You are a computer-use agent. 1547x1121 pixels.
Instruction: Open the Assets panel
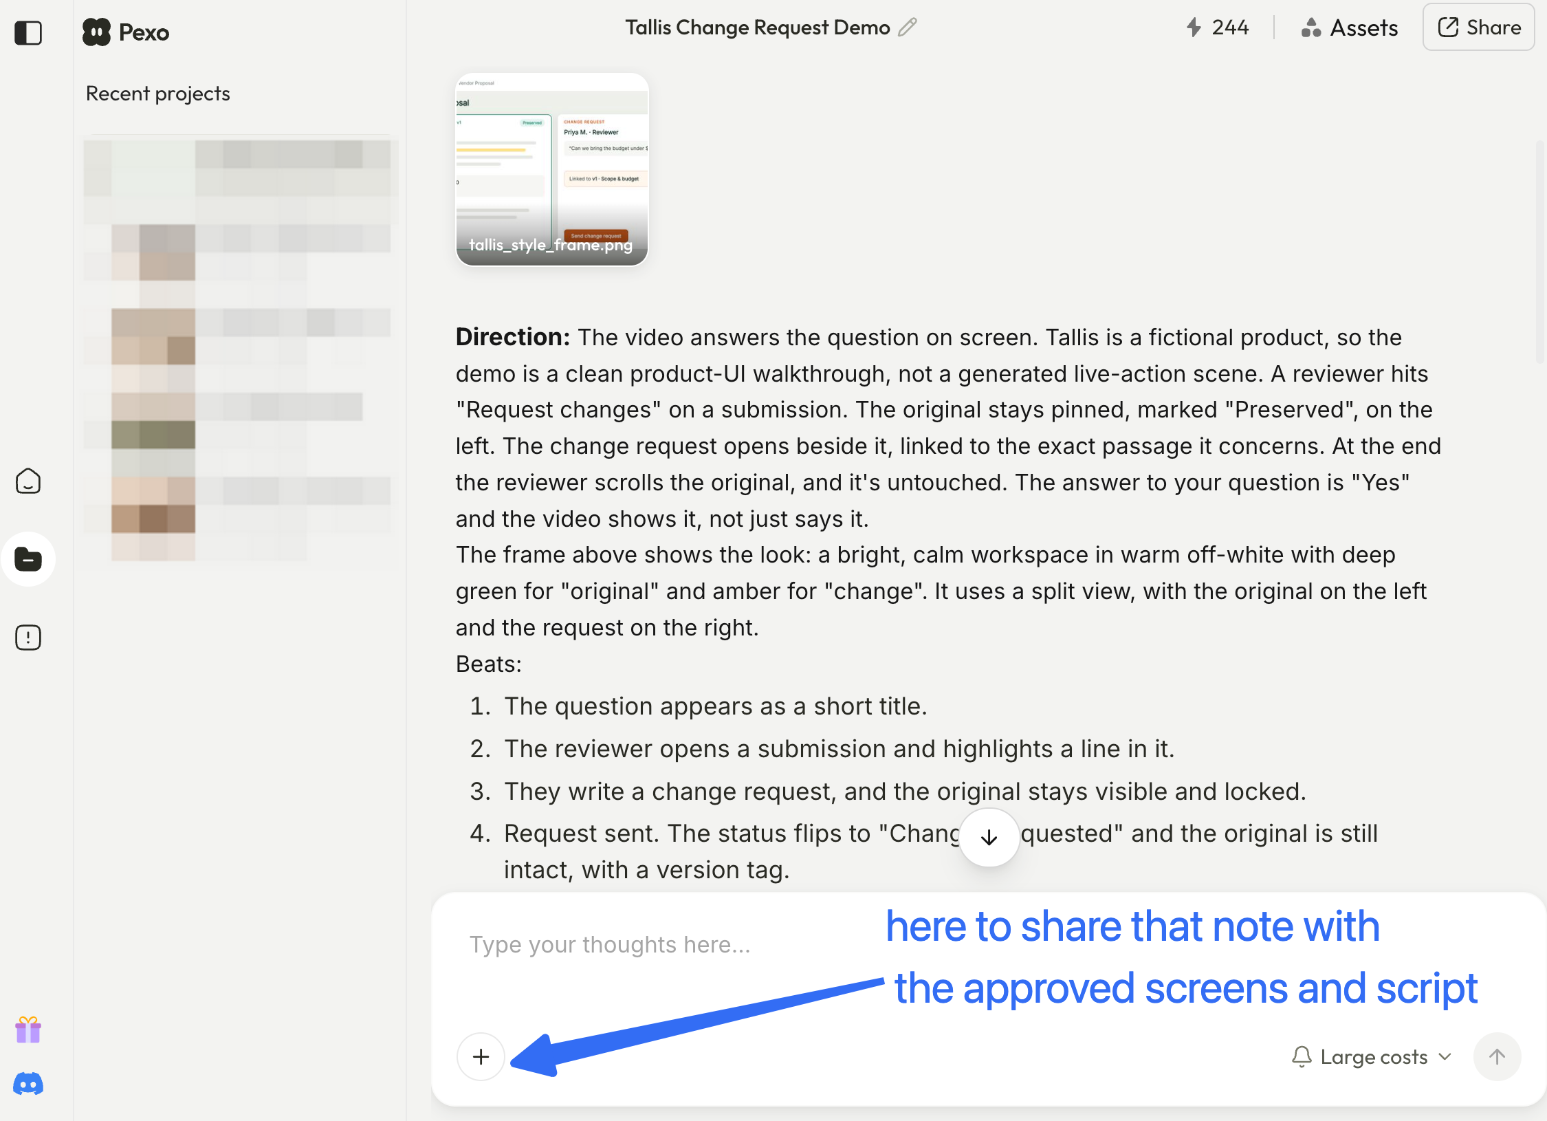pos(1349,28)
